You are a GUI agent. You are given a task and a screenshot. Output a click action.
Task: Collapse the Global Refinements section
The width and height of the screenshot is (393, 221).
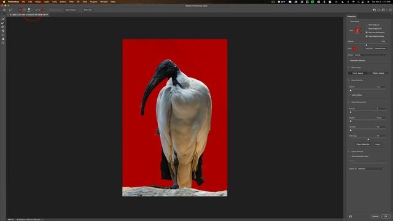pos(348,103)
